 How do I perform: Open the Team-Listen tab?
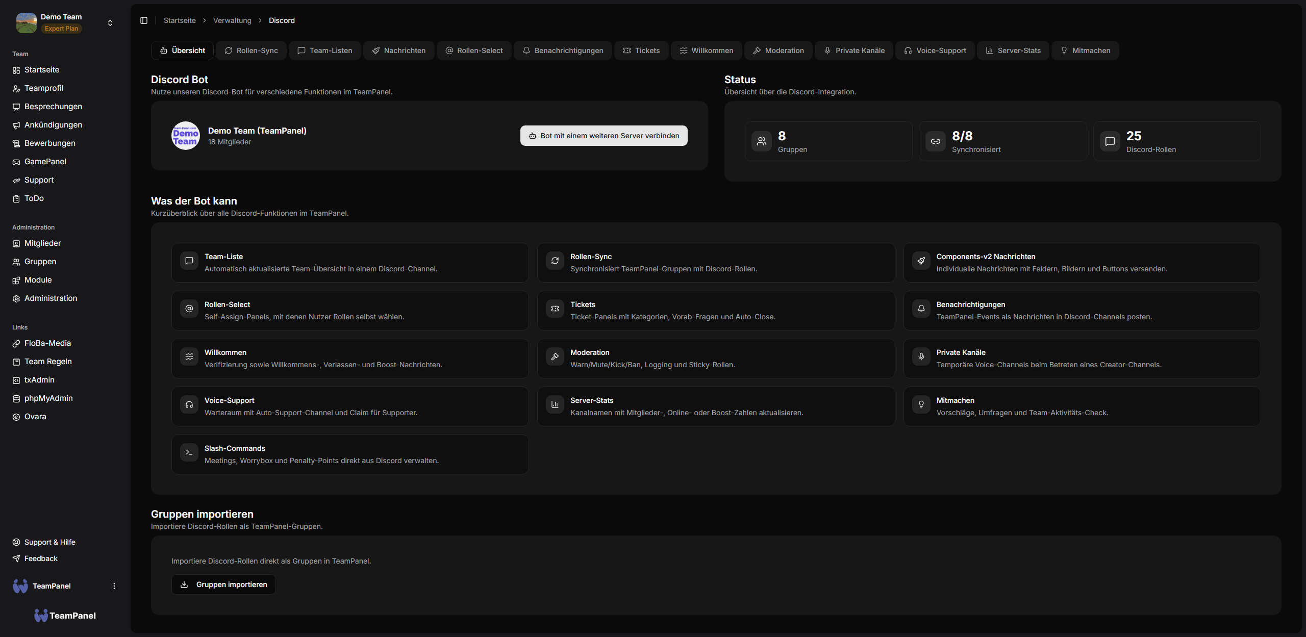325,50
